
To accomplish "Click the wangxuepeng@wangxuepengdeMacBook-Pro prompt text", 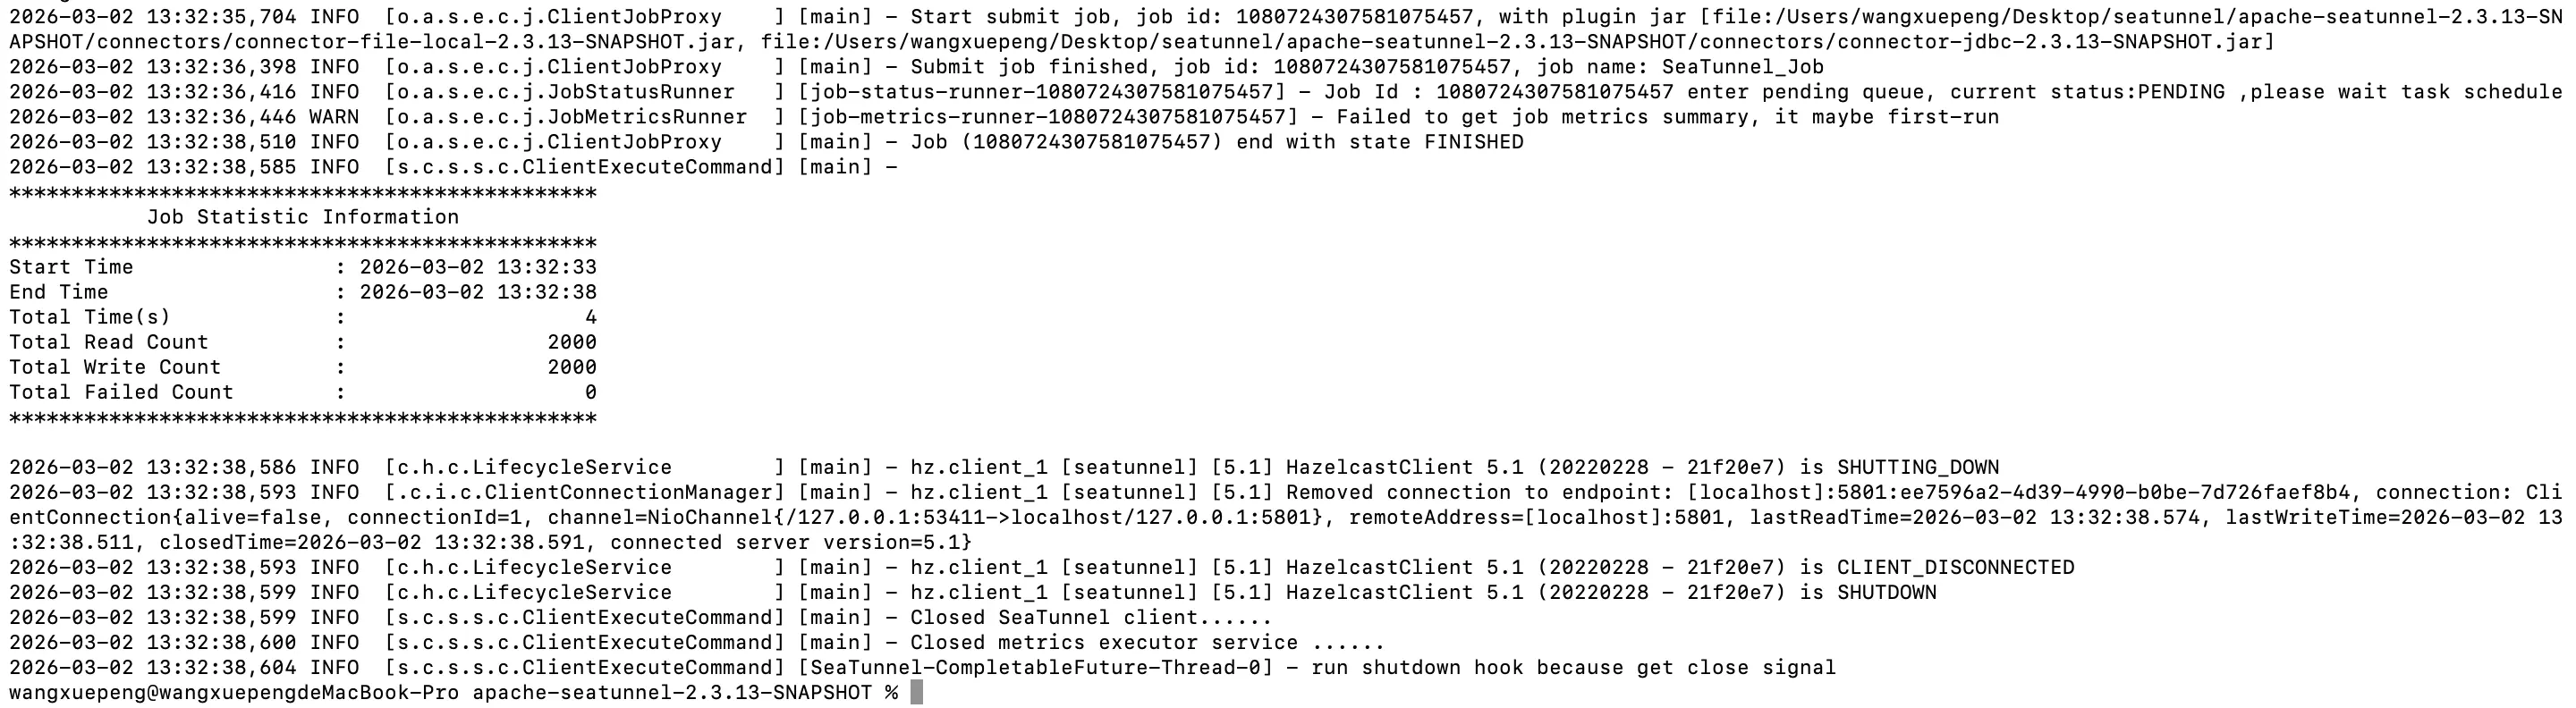I will pyautogui.click(x=234, y=693).
